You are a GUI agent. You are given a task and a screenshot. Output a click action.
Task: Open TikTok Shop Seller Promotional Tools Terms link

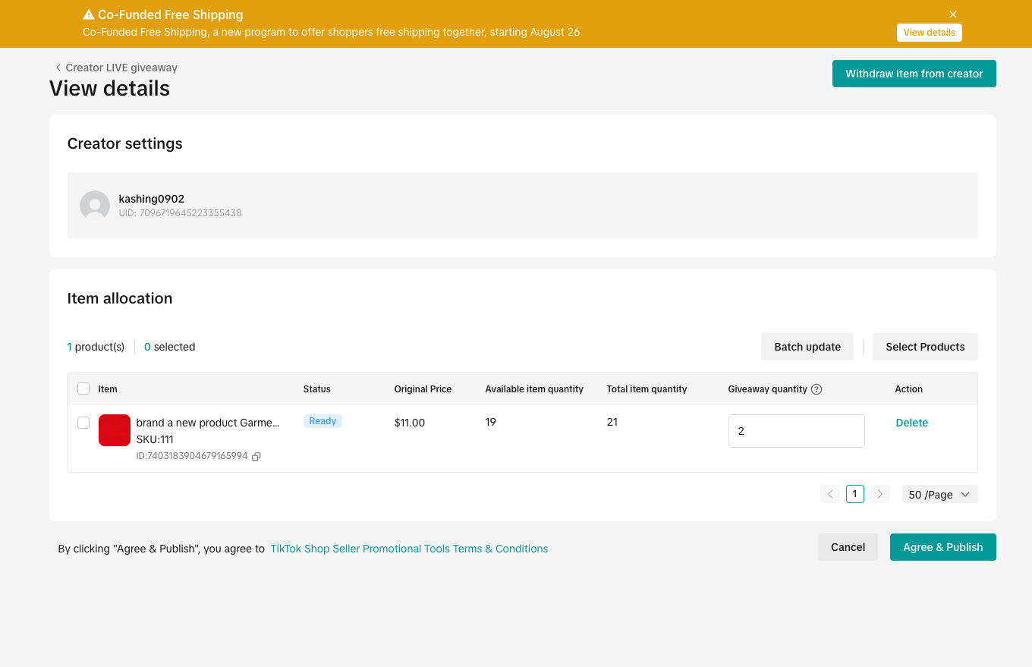409,549
